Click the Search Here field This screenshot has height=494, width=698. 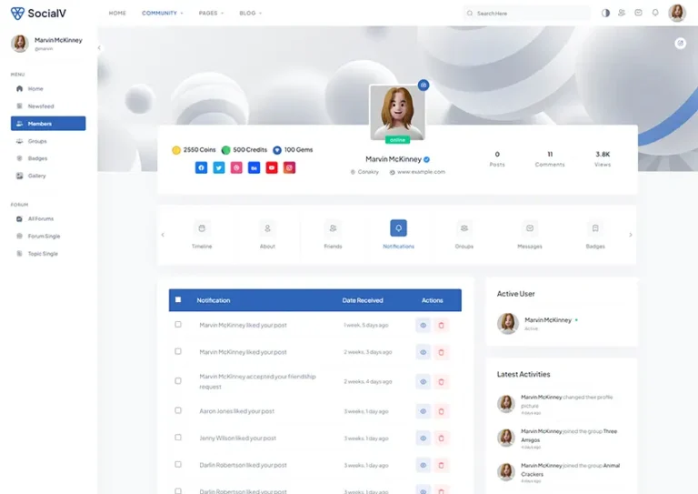click(x=527, y=14)
